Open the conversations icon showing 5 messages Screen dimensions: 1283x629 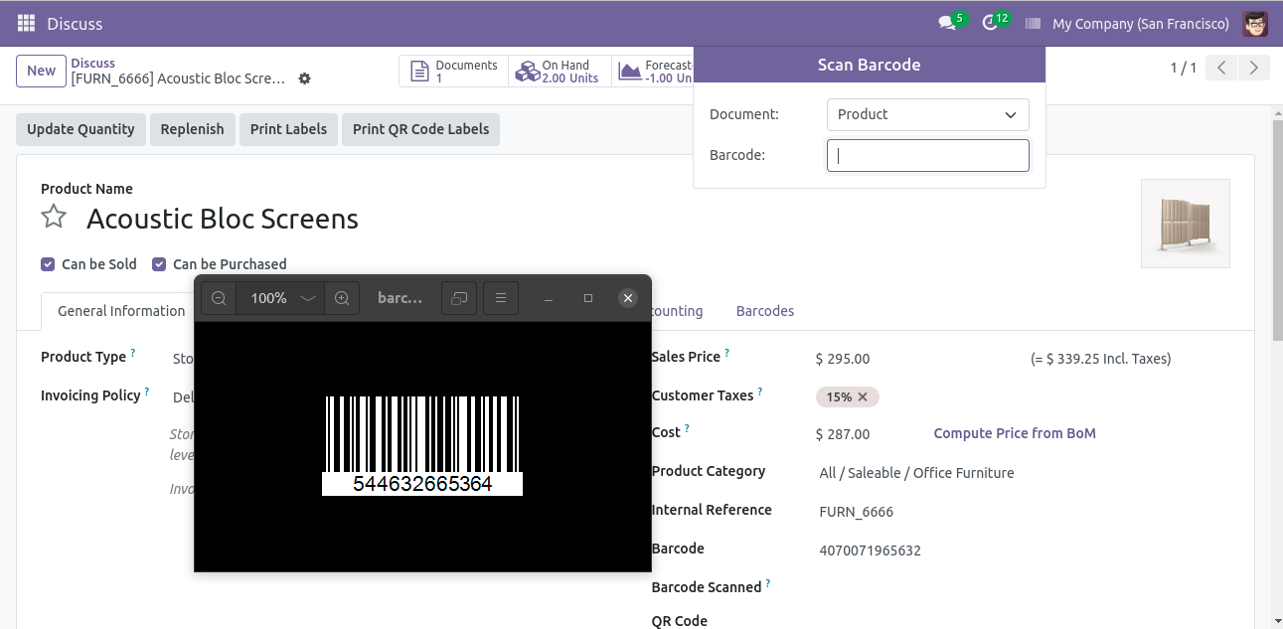[946, 23]
